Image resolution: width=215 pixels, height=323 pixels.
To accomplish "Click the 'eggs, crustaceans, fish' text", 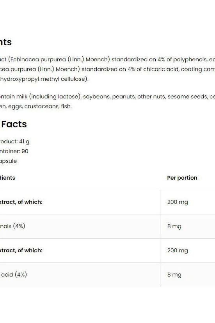I will 40,107.
